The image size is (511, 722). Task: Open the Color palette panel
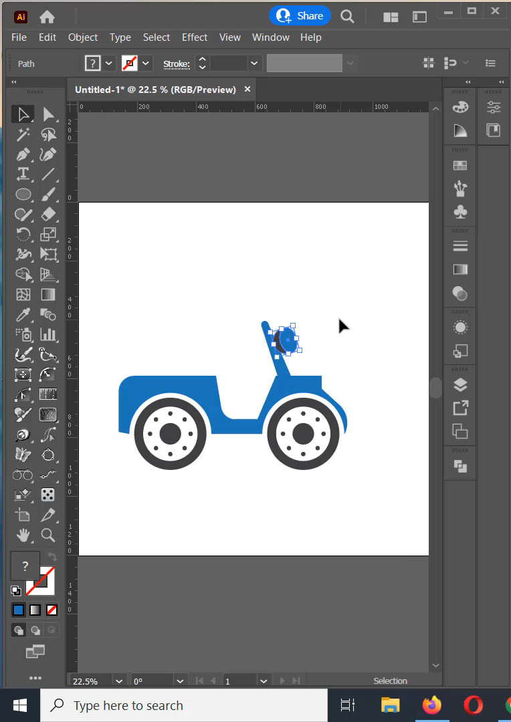pyautogui.click(x=460, y=107)
